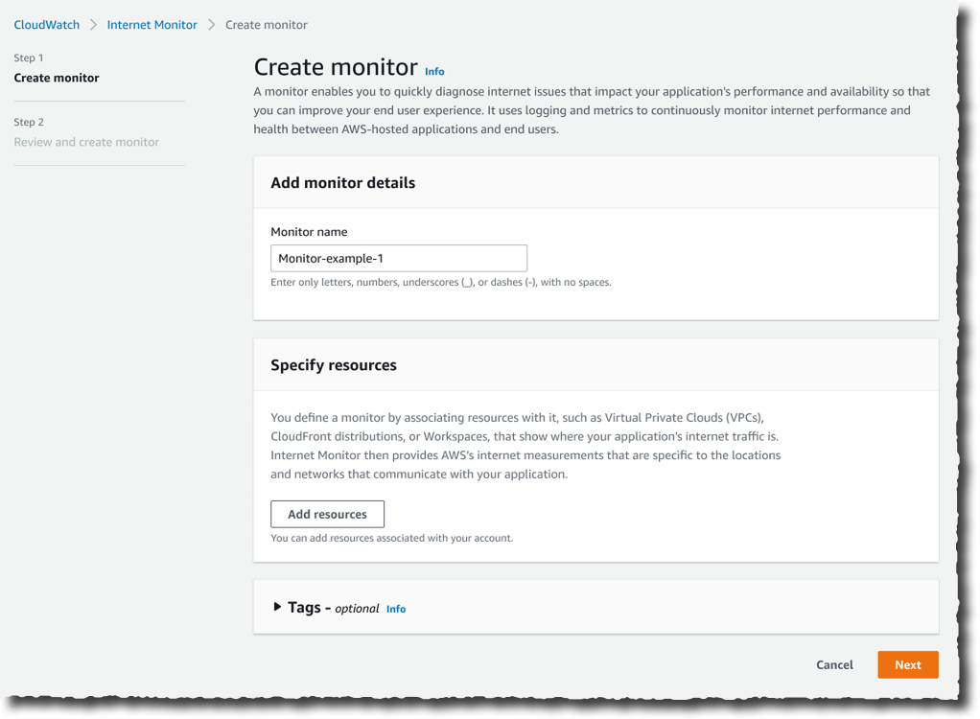The image size is (980, 719).
Task: Click breadcrumb chevron after Internet Monitor
Action: click(x=211, y=25)
